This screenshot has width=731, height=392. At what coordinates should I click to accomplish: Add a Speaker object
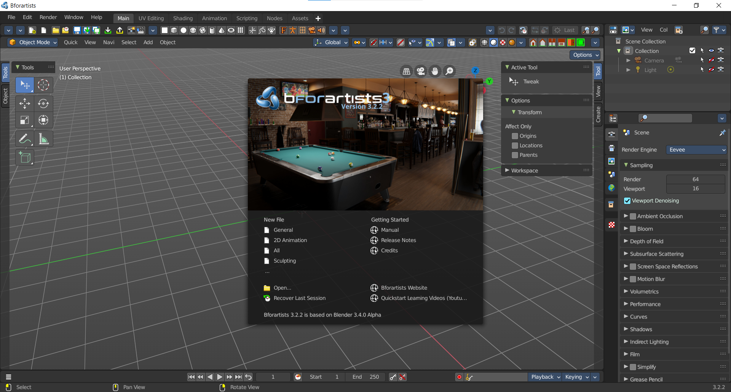(322, 30)
